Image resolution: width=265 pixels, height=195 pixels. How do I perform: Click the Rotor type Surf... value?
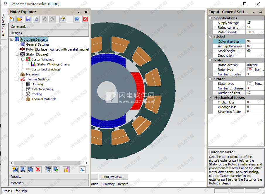(255, 70)
